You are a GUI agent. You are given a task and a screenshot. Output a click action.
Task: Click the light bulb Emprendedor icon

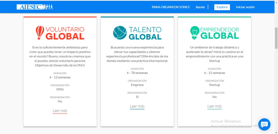pyautogui.click(x=195, y=33)
